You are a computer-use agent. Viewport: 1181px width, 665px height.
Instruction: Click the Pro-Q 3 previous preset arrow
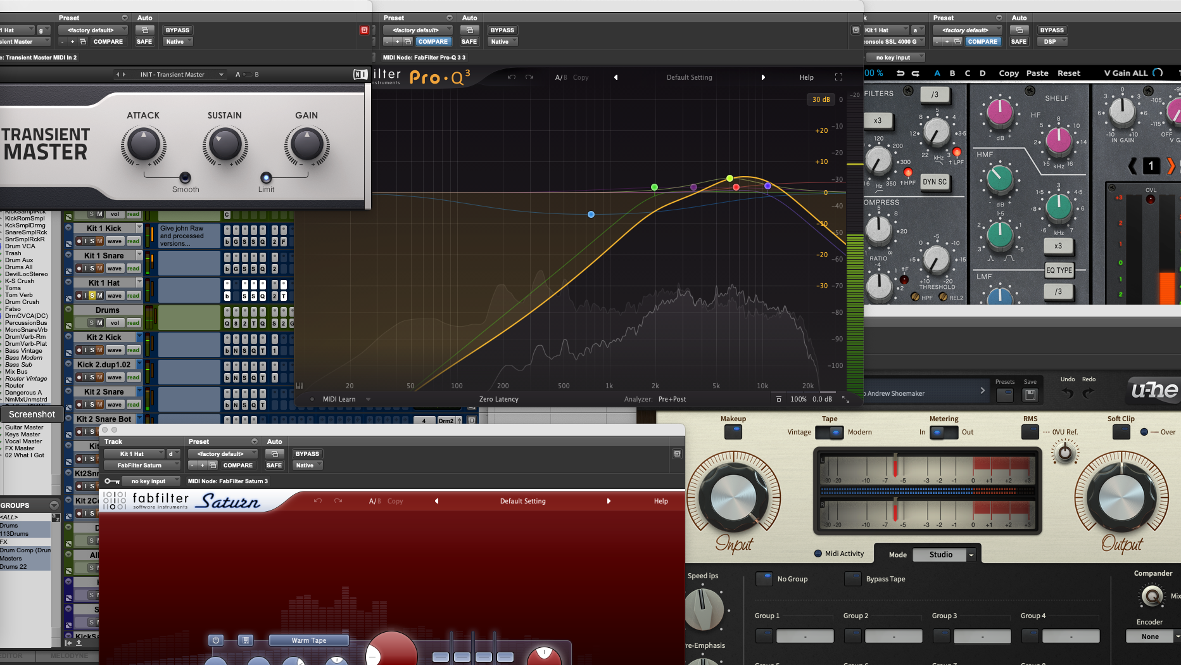(x=616, y=77)
